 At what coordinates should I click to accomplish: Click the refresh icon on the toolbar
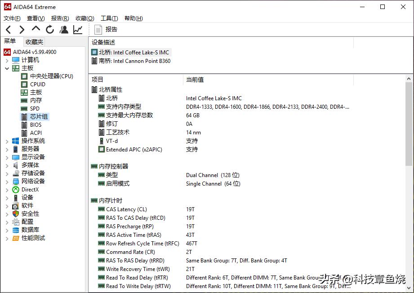point(49,29)
